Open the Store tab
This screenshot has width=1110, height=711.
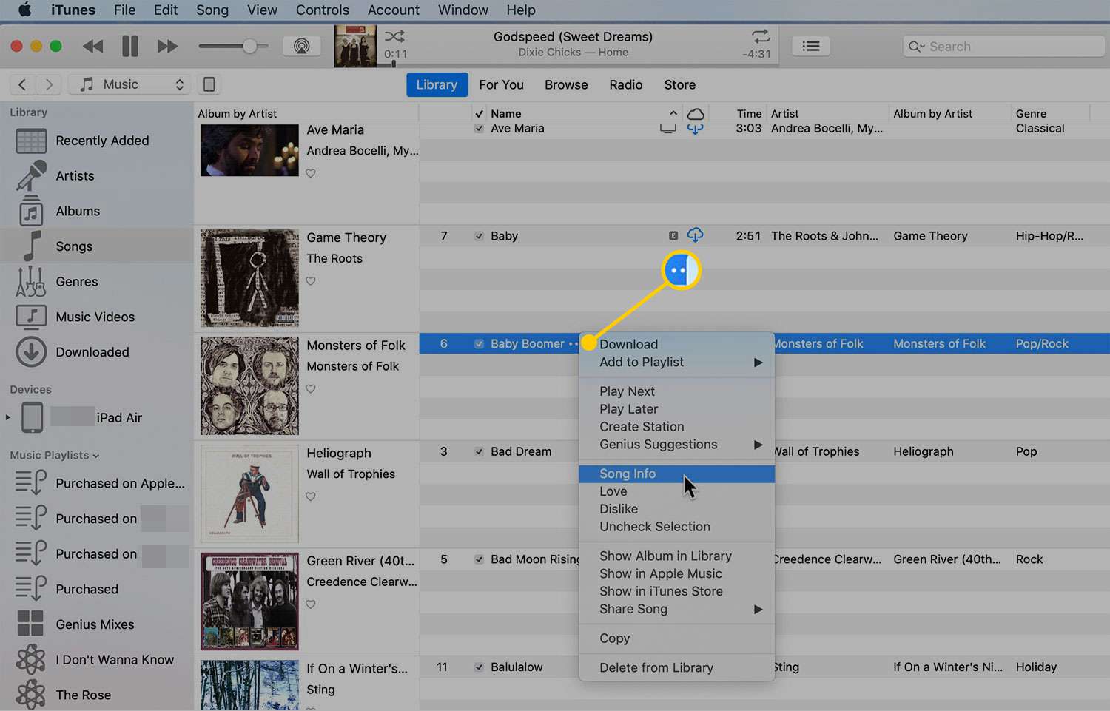(679, 84)
